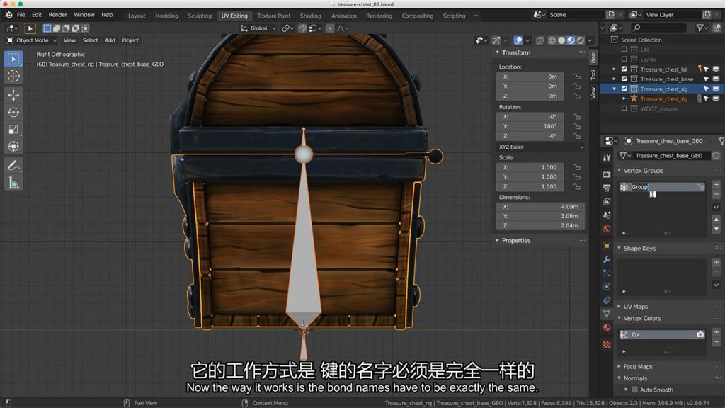Open the Material properties tab
Viewport: 725px width, 408px height.
point(607,327)
